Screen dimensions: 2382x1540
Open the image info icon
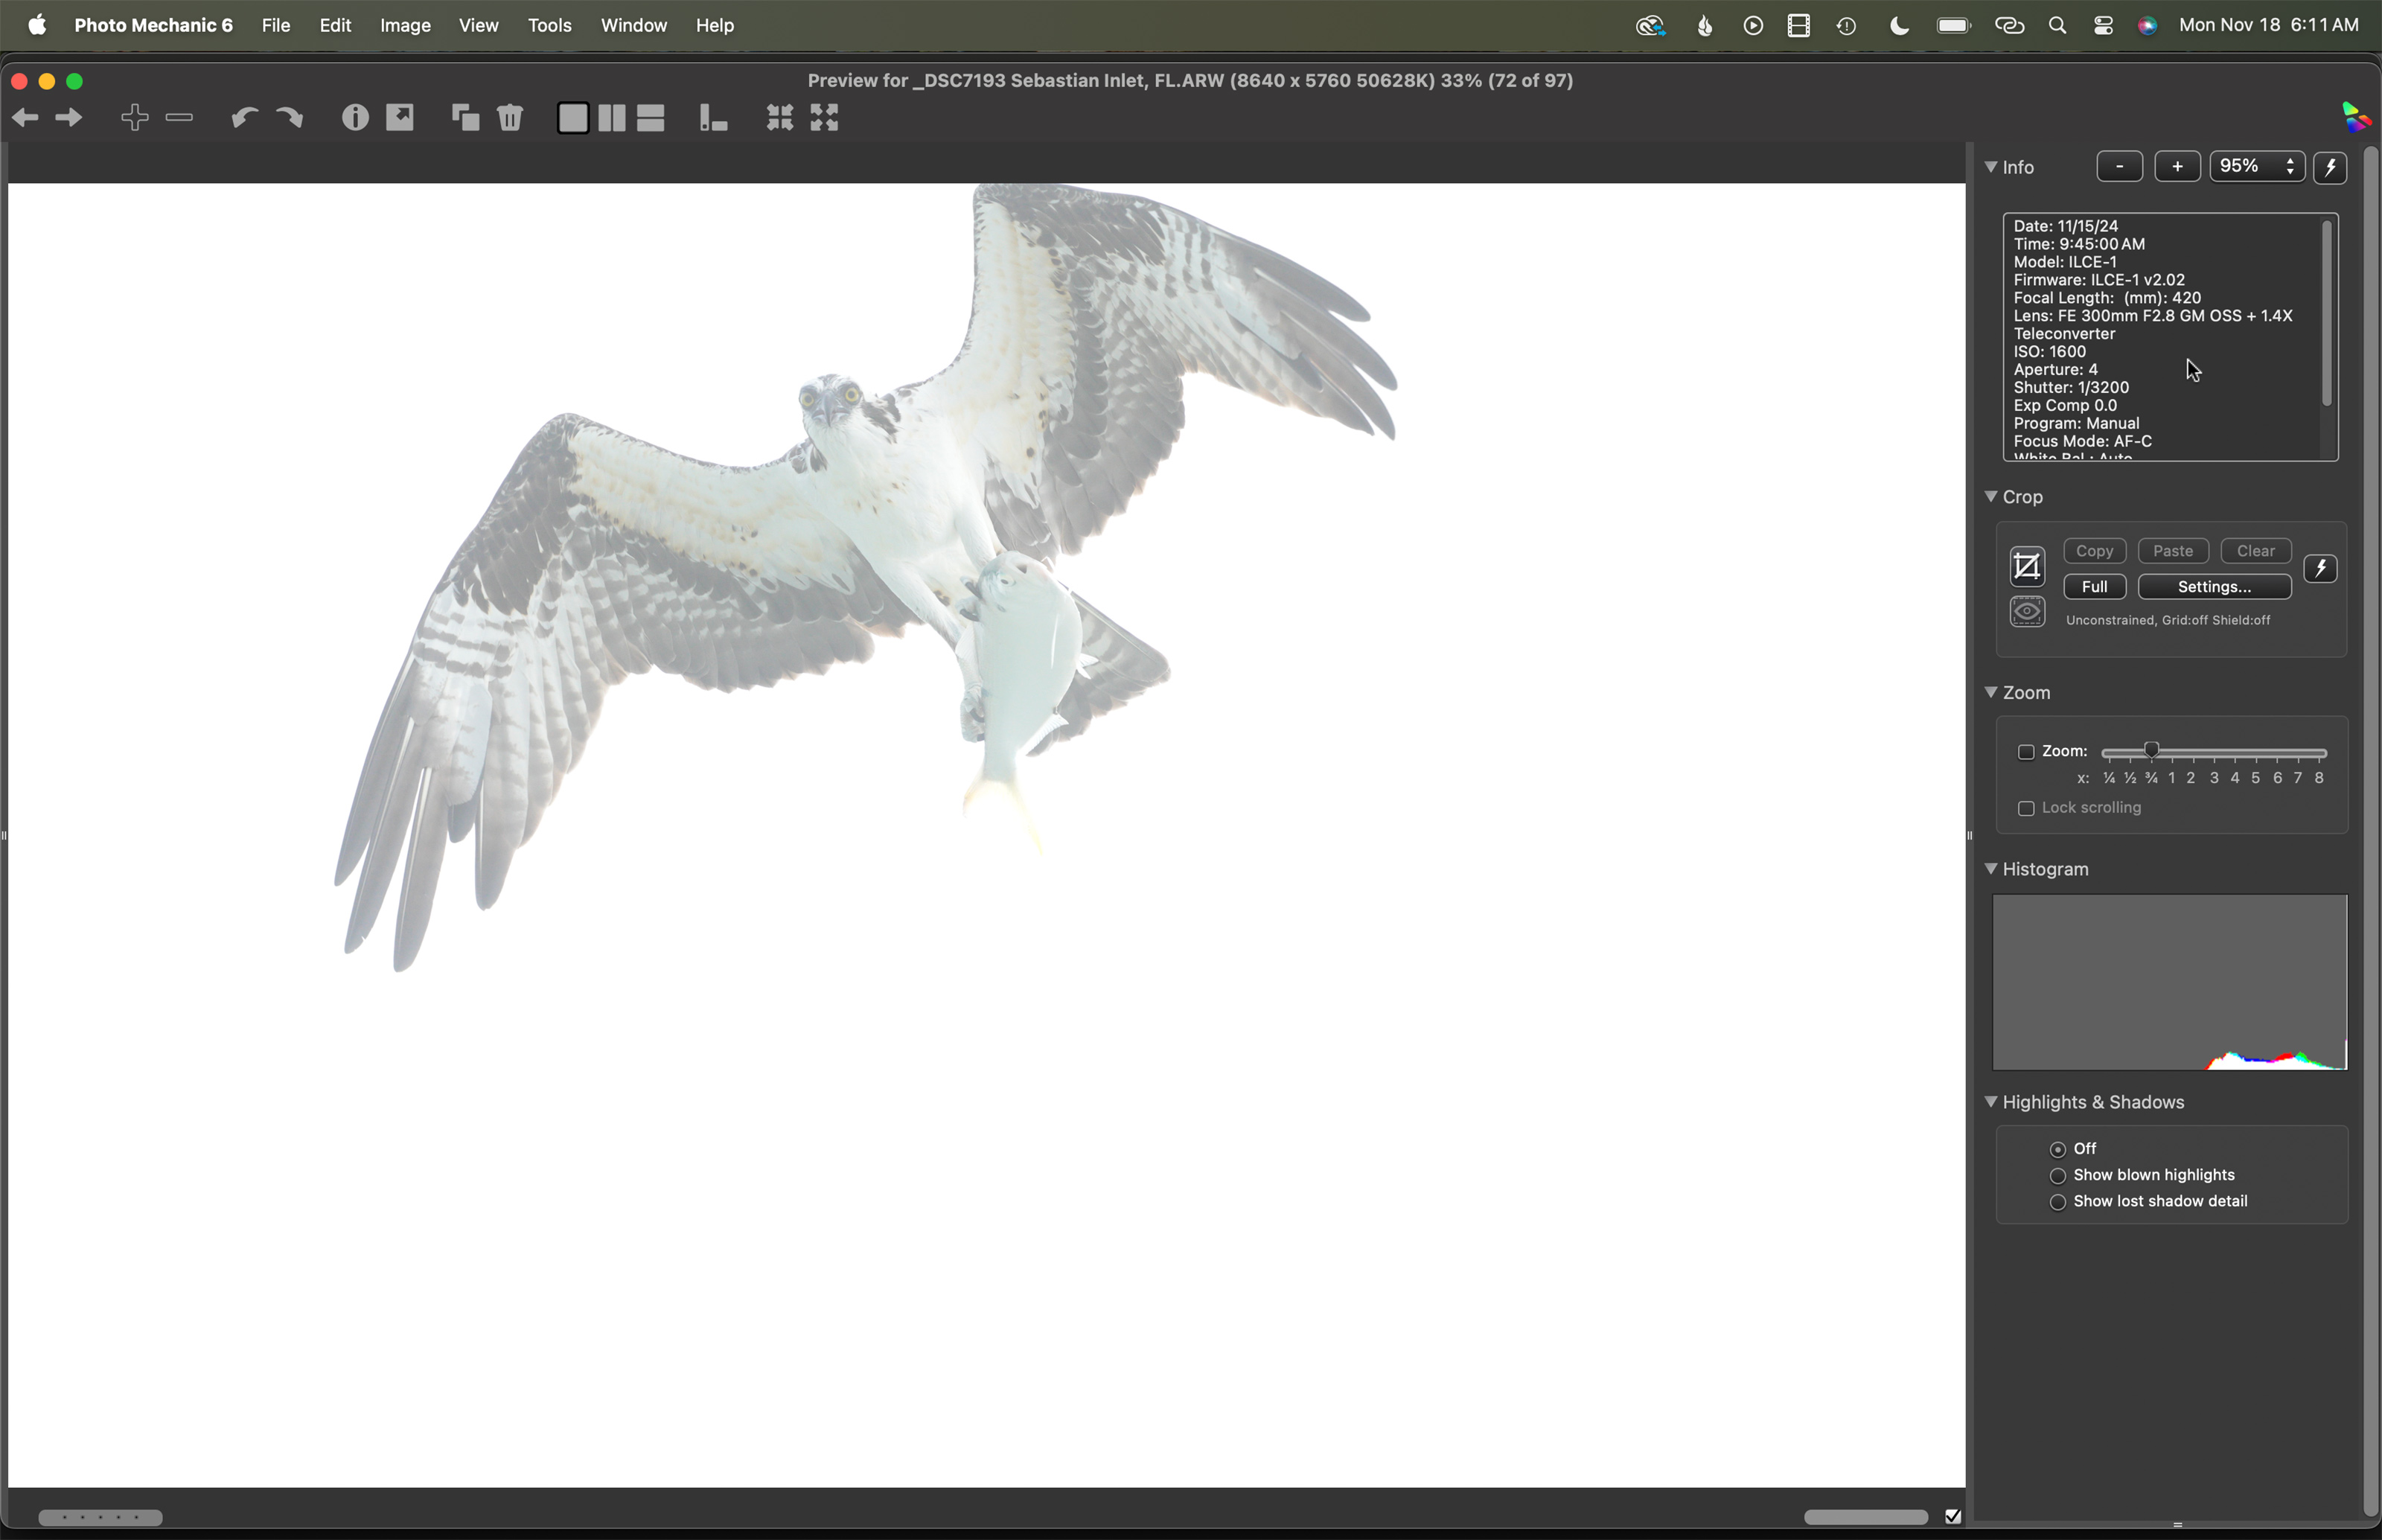pyautogui.click(x=355, y=118)
